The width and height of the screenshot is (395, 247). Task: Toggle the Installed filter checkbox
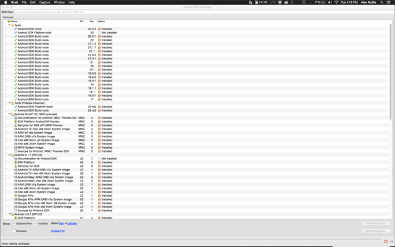tap(36, 224)
